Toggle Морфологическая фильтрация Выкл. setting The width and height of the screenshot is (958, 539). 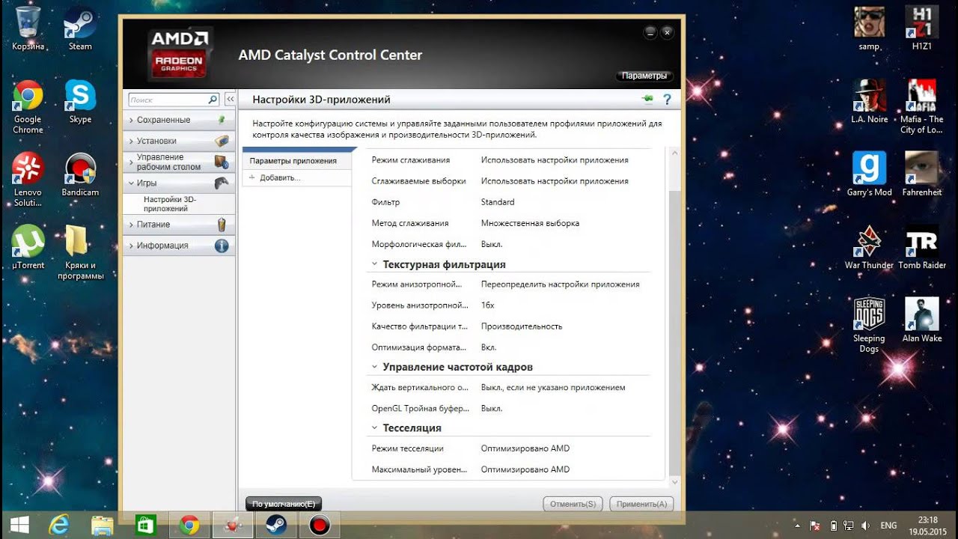(492, 244)
